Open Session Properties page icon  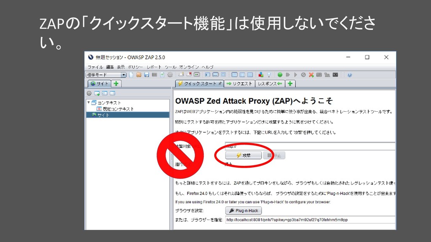[162, 75]
